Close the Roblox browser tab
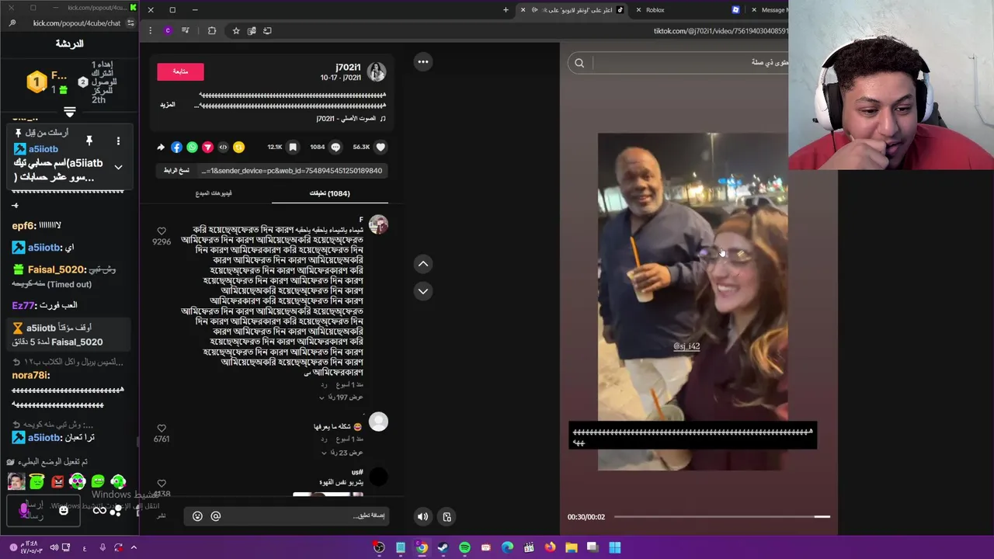This screenshot has width=994, height=559. pos(638,10)
